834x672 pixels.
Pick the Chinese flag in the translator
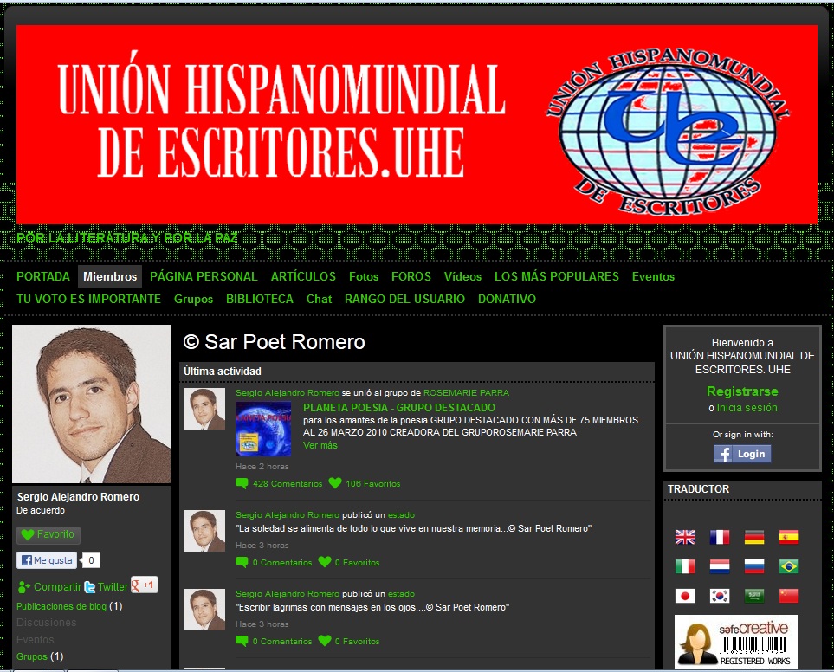click(789, 596)
